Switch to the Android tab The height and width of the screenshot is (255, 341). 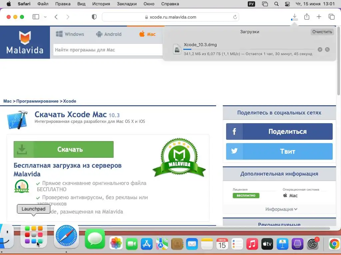point(109,34)
